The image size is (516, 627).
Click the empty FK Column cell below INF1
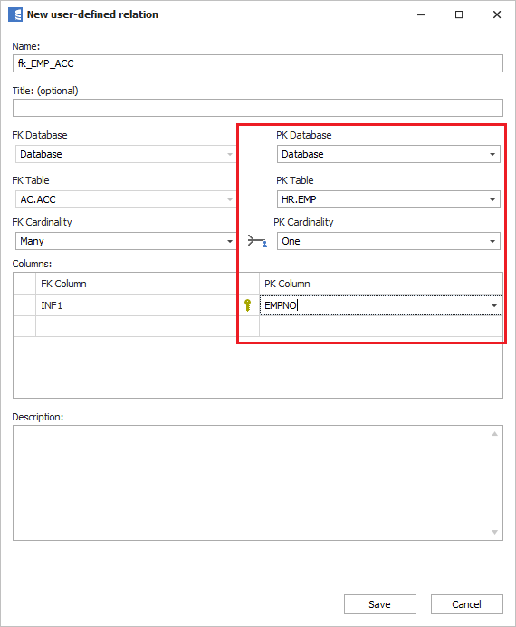tap(138, 326)
